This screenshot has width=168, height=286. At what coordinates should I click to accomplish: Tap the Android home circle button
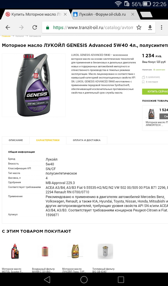[84, 279]
